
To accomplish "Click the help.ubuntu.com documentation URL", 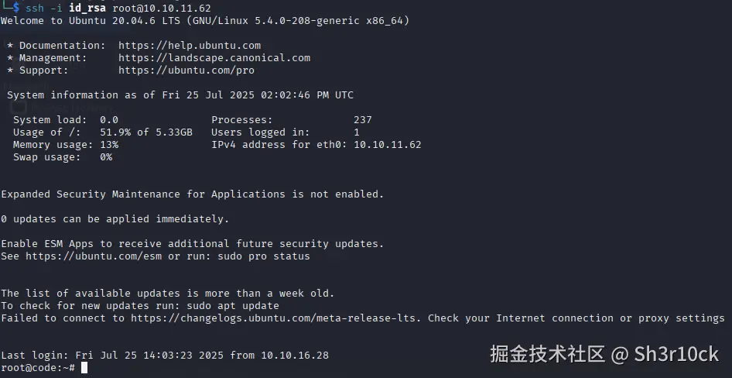I will tap(190, 46).
